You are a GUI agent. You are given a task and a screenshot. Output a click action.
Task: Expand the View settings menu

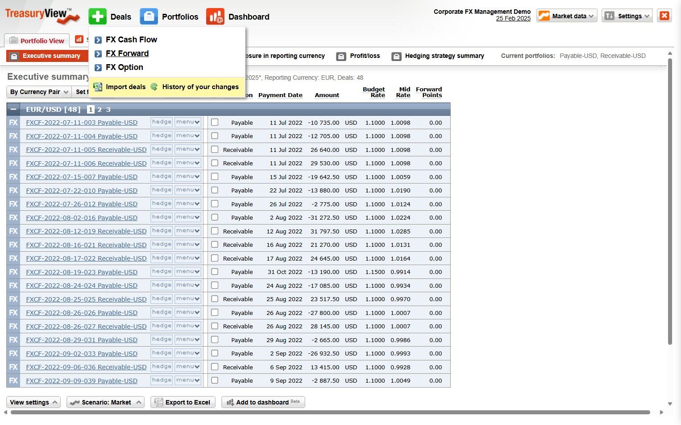pyautogui.click(x=33, y=402)
